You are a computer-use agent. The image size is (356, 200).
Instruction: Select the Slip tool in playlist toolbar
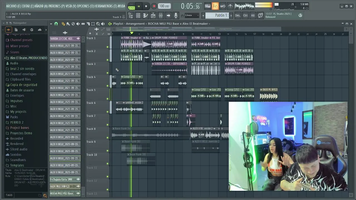pos(83,24)
